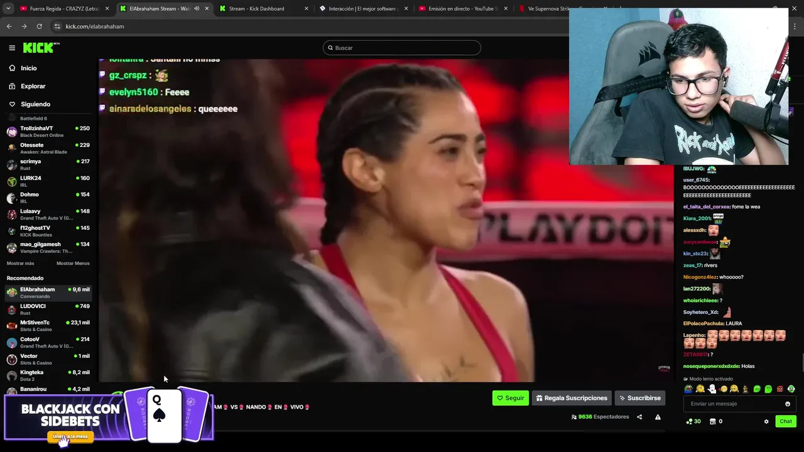Open the site information icon in address bar

(57, 26)
